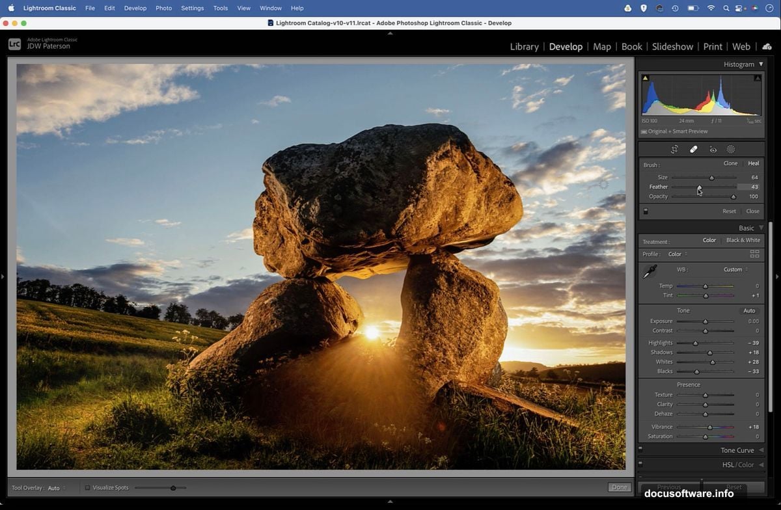Click the Auto tone button

coord(749,310)
